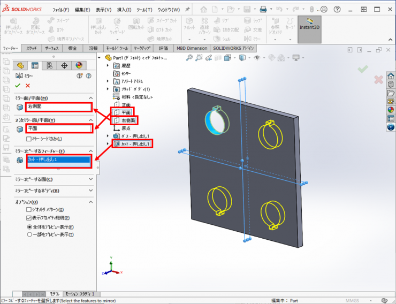This screenshot has width=396, height=304.
Task: Enable the ジオメトリ パターン checkbox
Action: pos(29,210)
